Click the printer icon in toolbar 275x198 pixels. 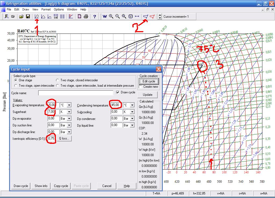click(86, 17)
